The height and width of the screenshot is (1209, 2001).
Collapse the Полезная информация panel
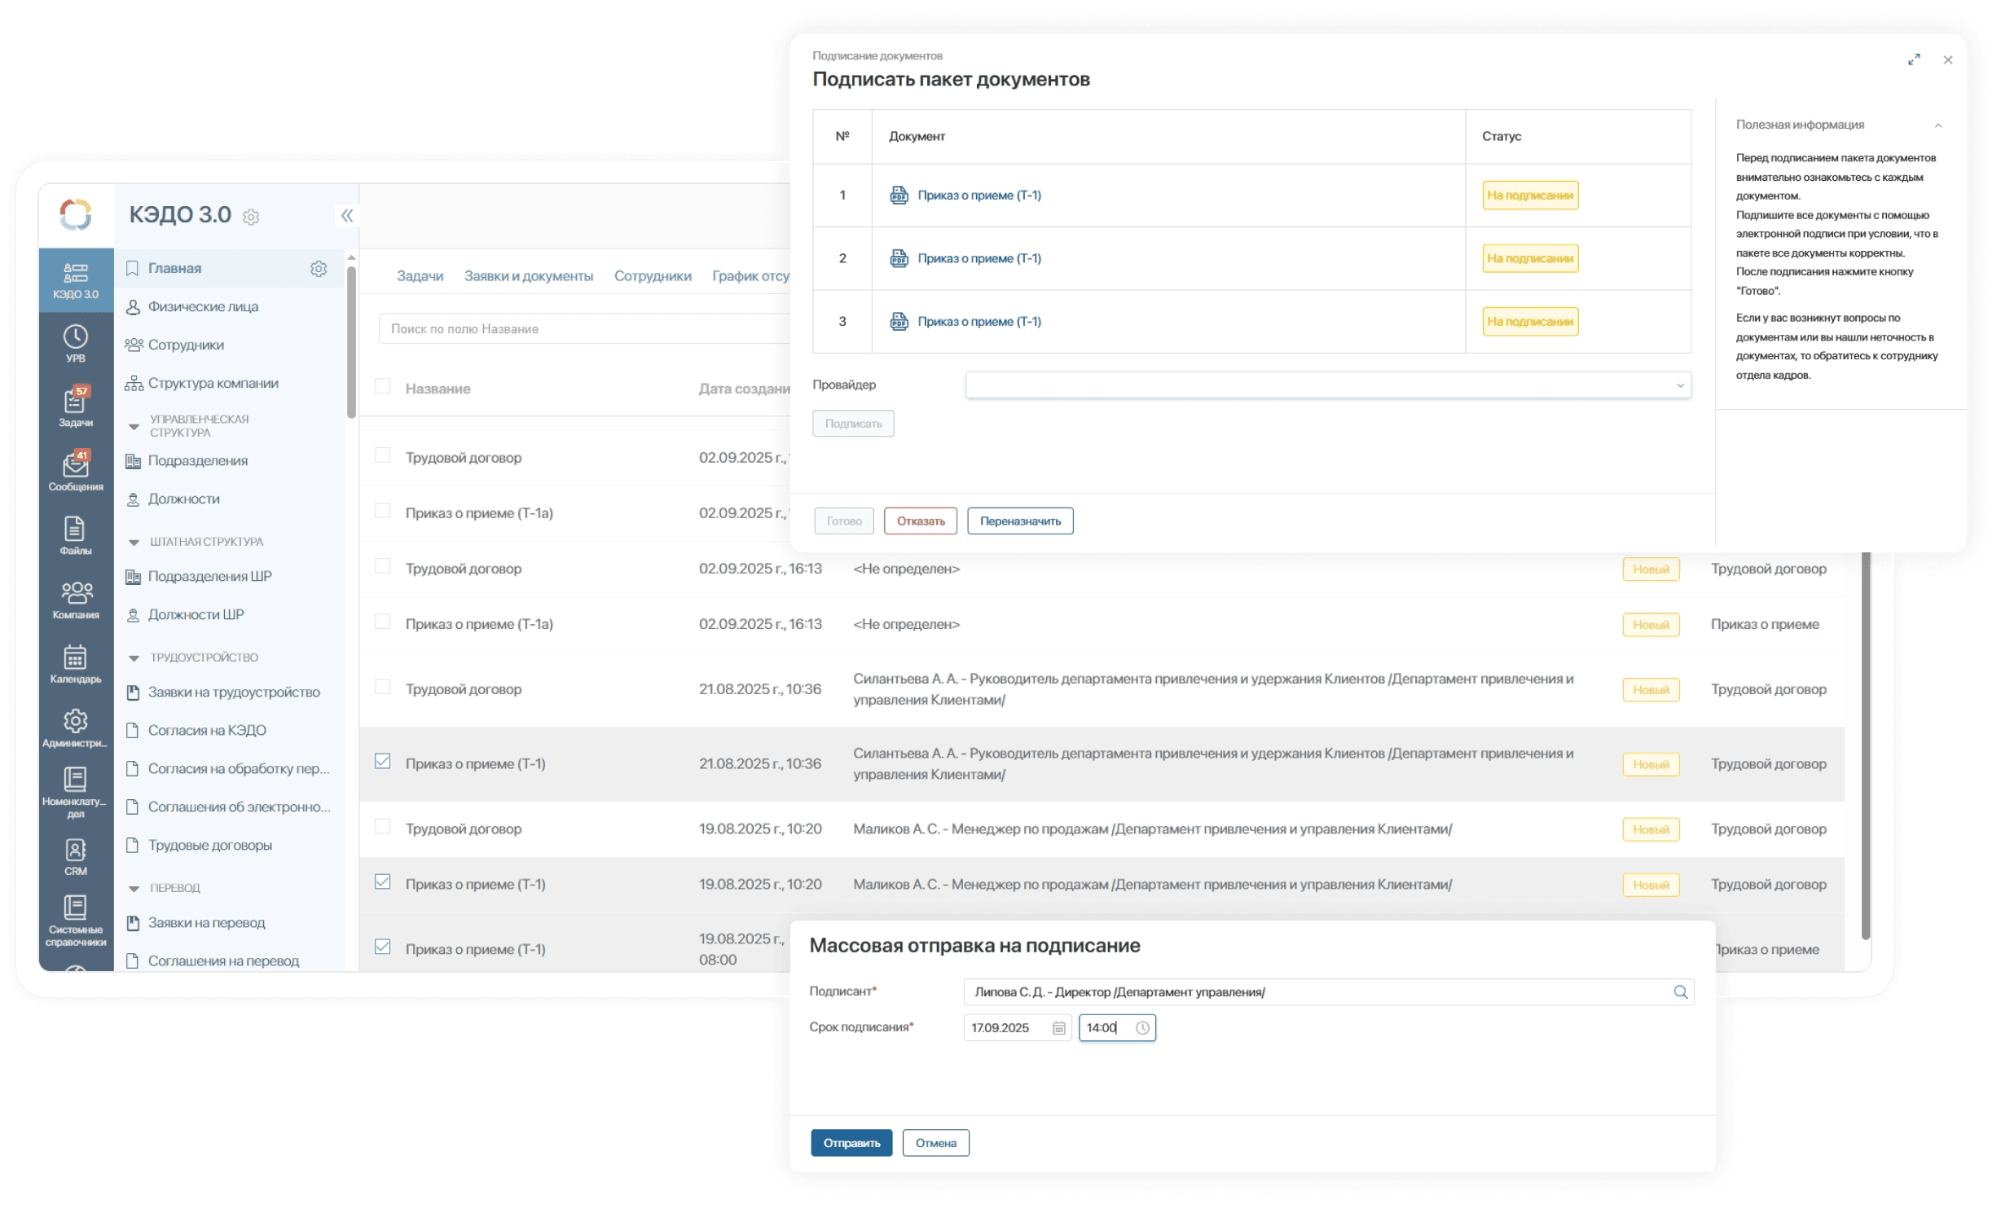(1937, 125)
